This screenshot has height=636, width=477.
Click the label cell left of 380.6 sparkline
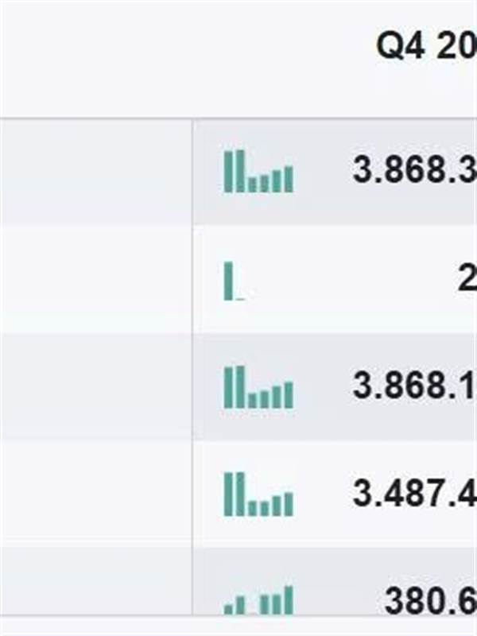(95, 581)
